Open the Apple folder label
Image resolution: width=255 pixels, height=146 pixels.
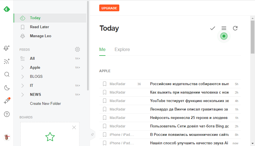point(35,67)
